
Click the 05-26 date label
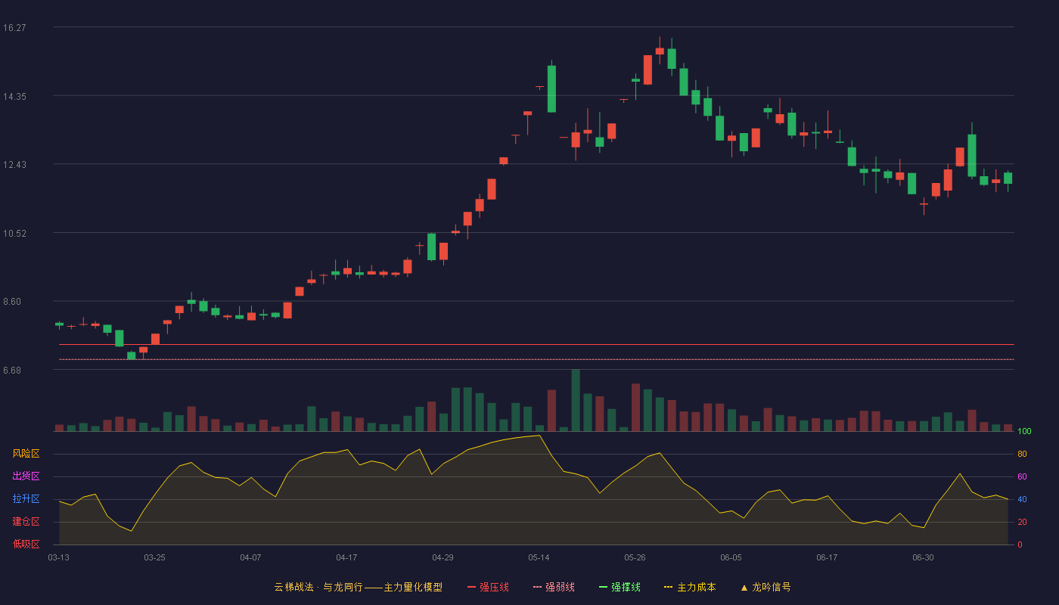coord(635,557)
